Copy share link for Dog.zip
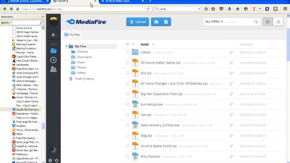 coord(231,136)
